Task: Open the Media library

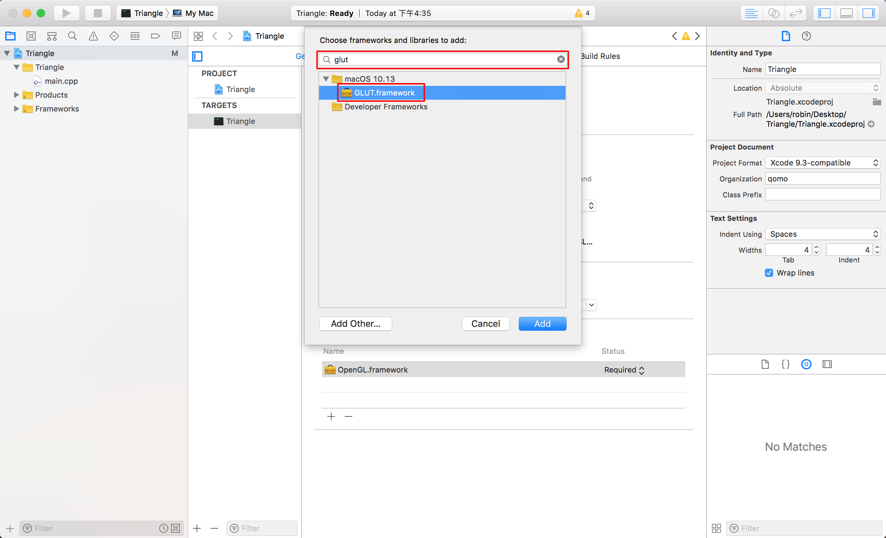Action: click(827, 364)
